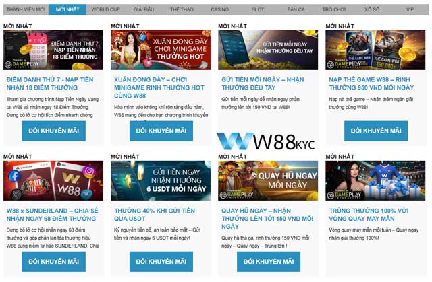Click ĐỔI KHUYẾN MÃI under Điểm Danh Thứ 7
The image size is (432, 282).
(53, 131)
